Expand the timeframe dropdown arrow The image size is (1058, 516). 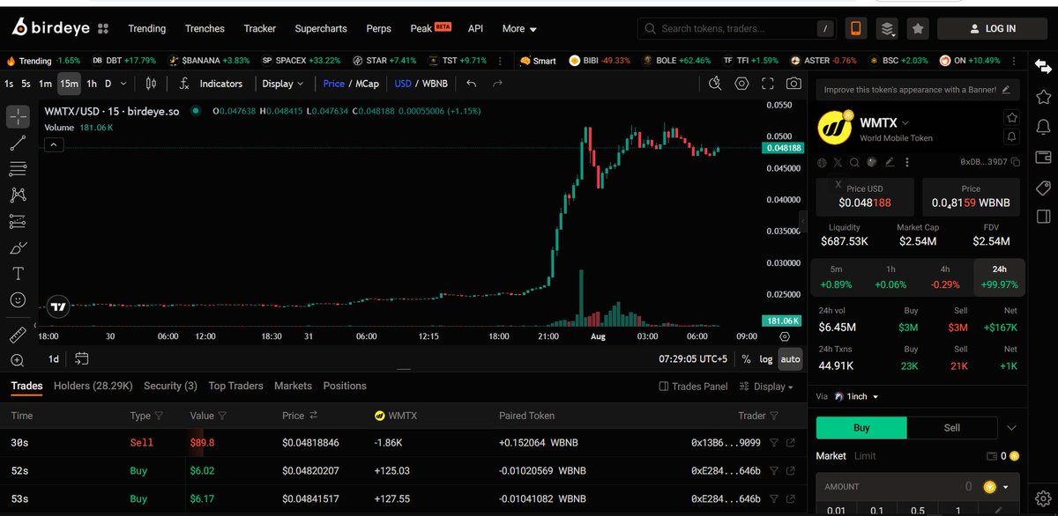tap(123, 84)
